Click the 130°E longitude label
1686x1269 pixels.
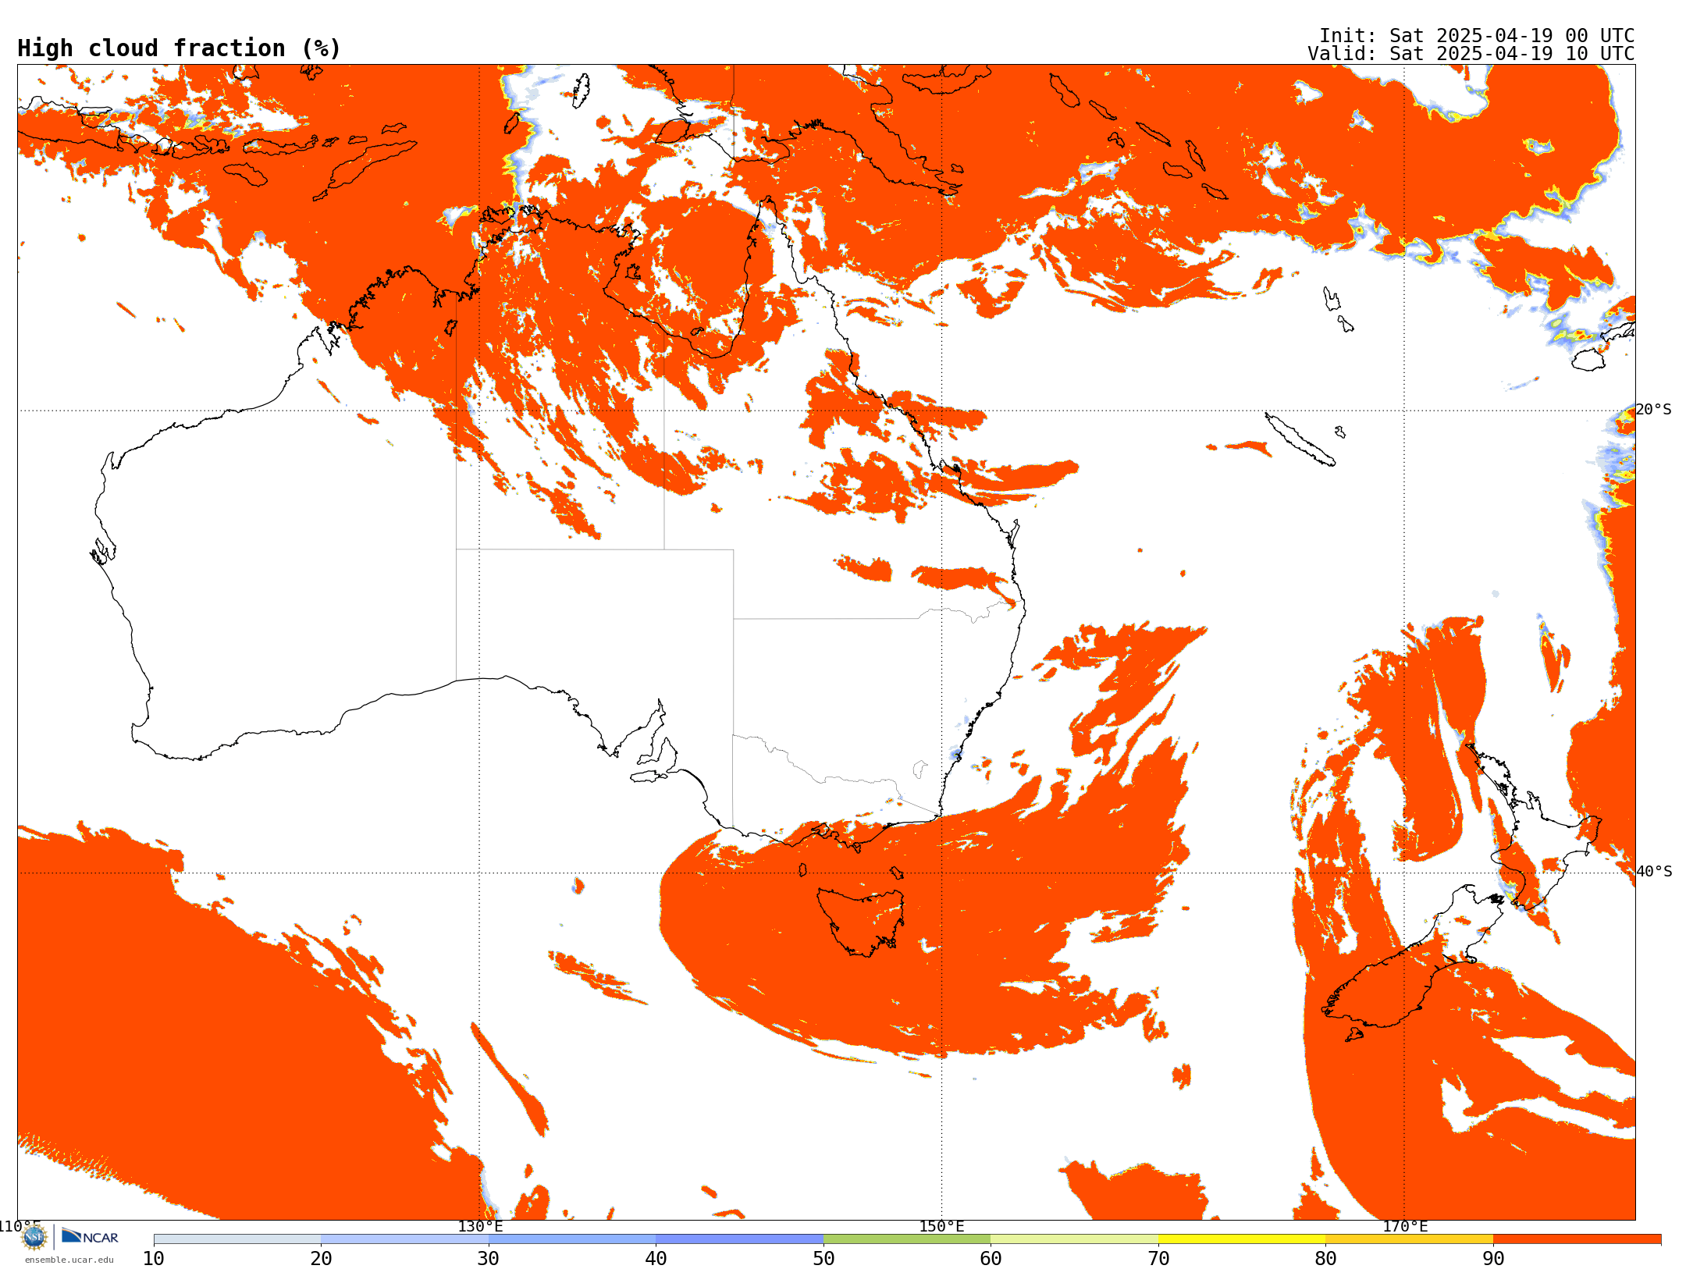480,1226
